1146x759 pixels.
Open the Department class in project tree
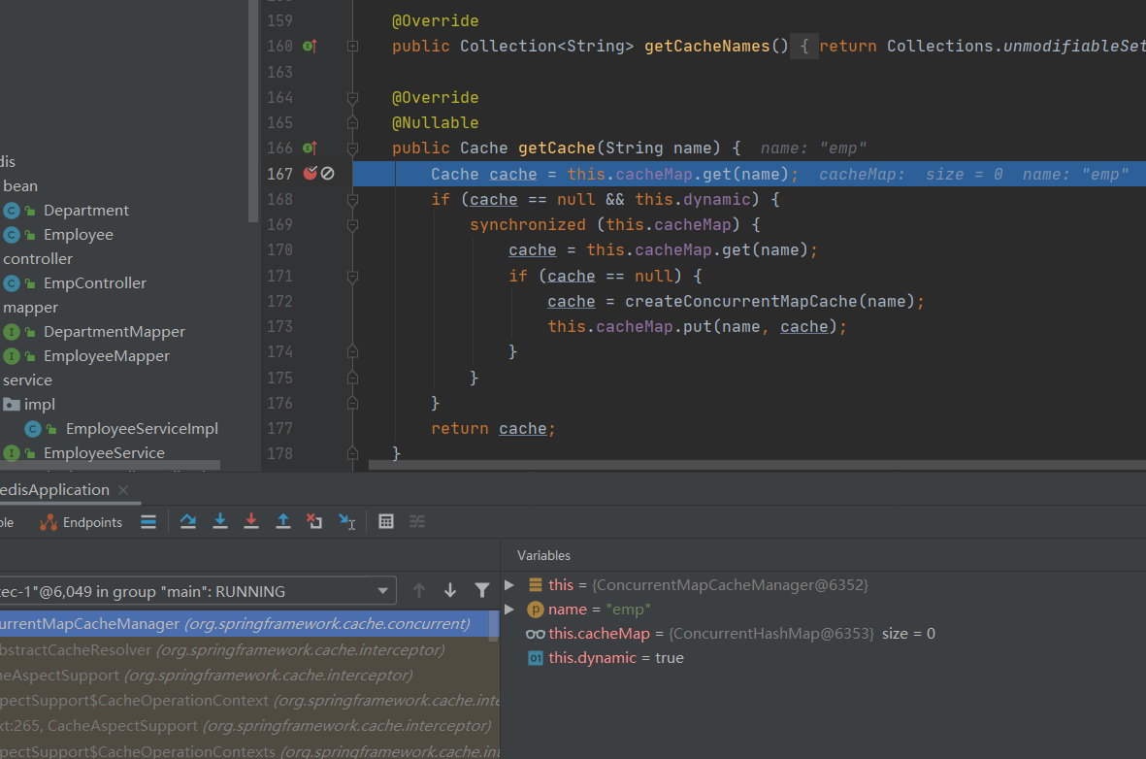[x=85, y=211]
